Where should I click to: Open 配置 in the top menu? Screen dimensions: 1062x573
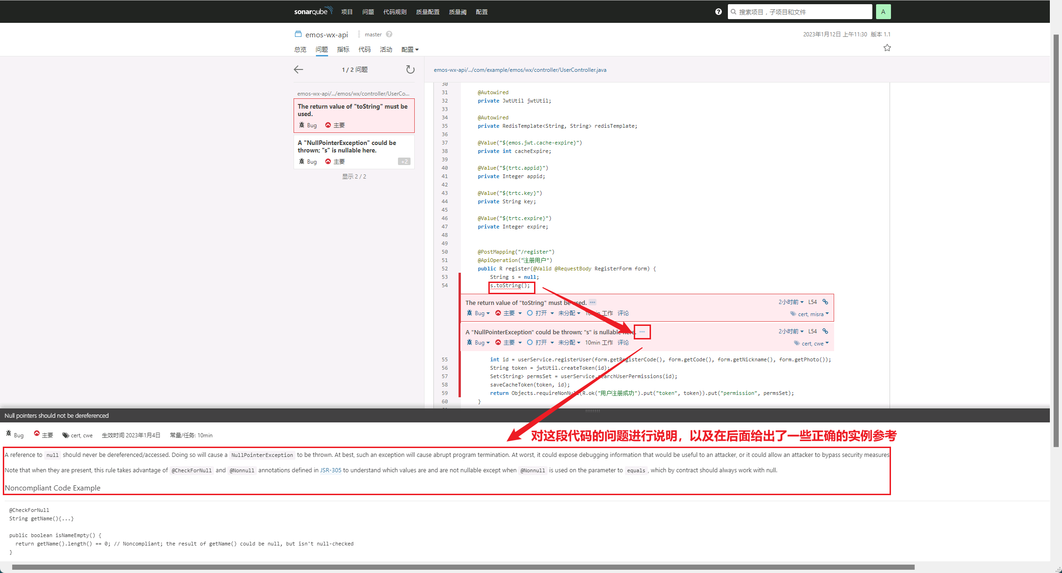[482, 12]
